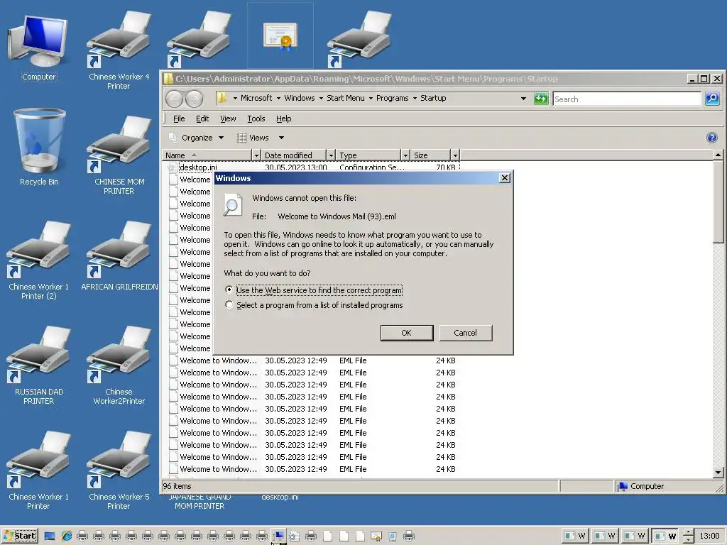Viewport: 727px width, 545px height.
Task: Click the 13:00 taskbar clock
Action: [x=709, y=536]
